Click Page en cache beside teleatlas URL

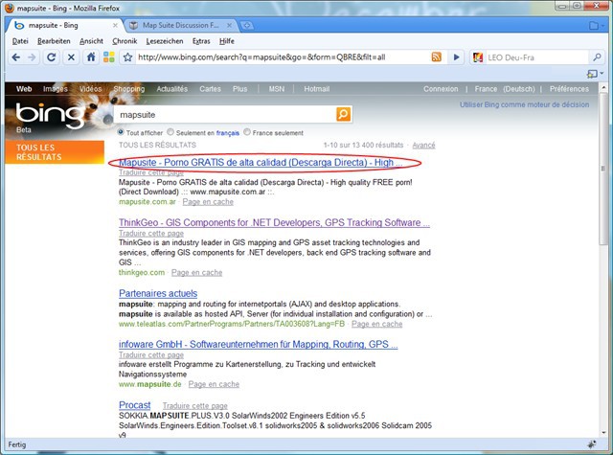click(x=376, y=324)
